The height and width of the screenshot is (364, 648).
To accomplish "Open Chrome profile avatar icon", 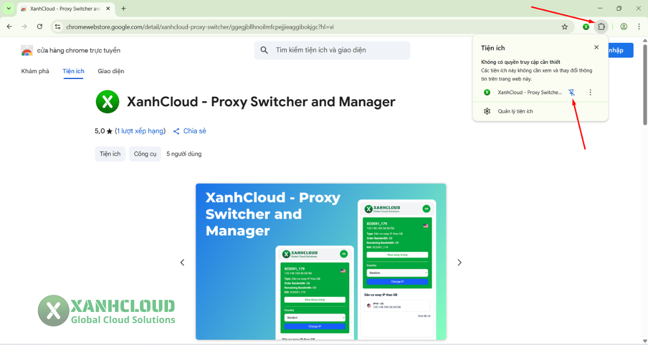I will point(624,27).
